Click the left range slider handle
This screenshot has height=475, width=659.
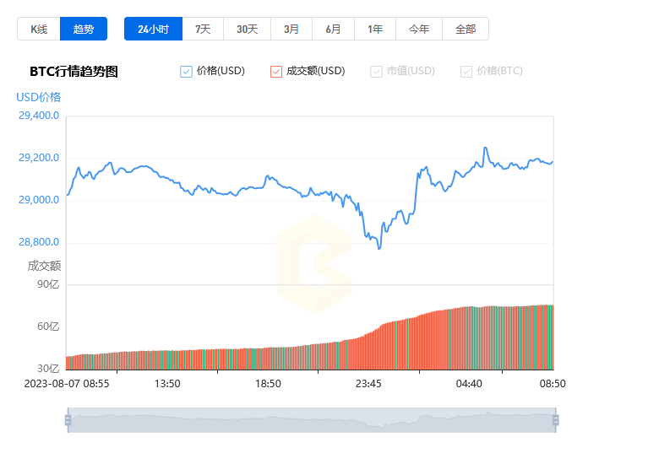[x=68, y=420]
